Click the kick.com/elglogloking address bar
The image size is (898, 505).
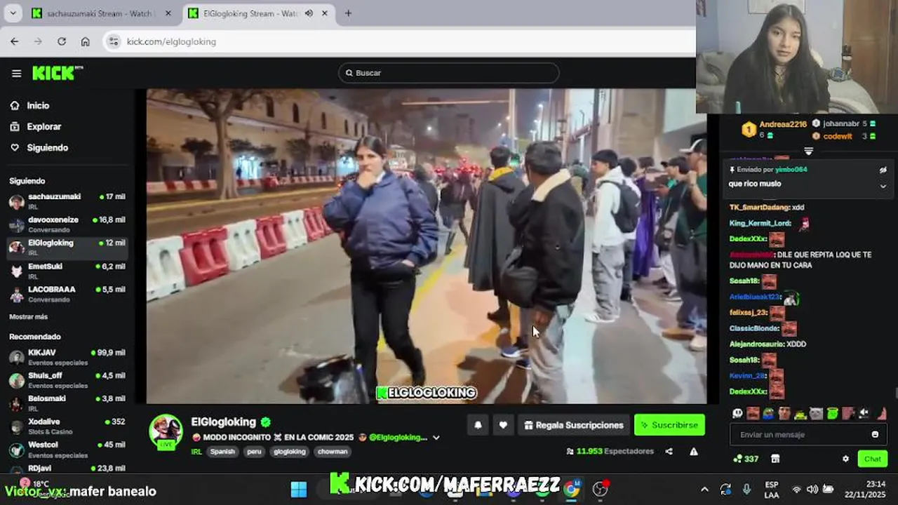click(x=171, y=41)
